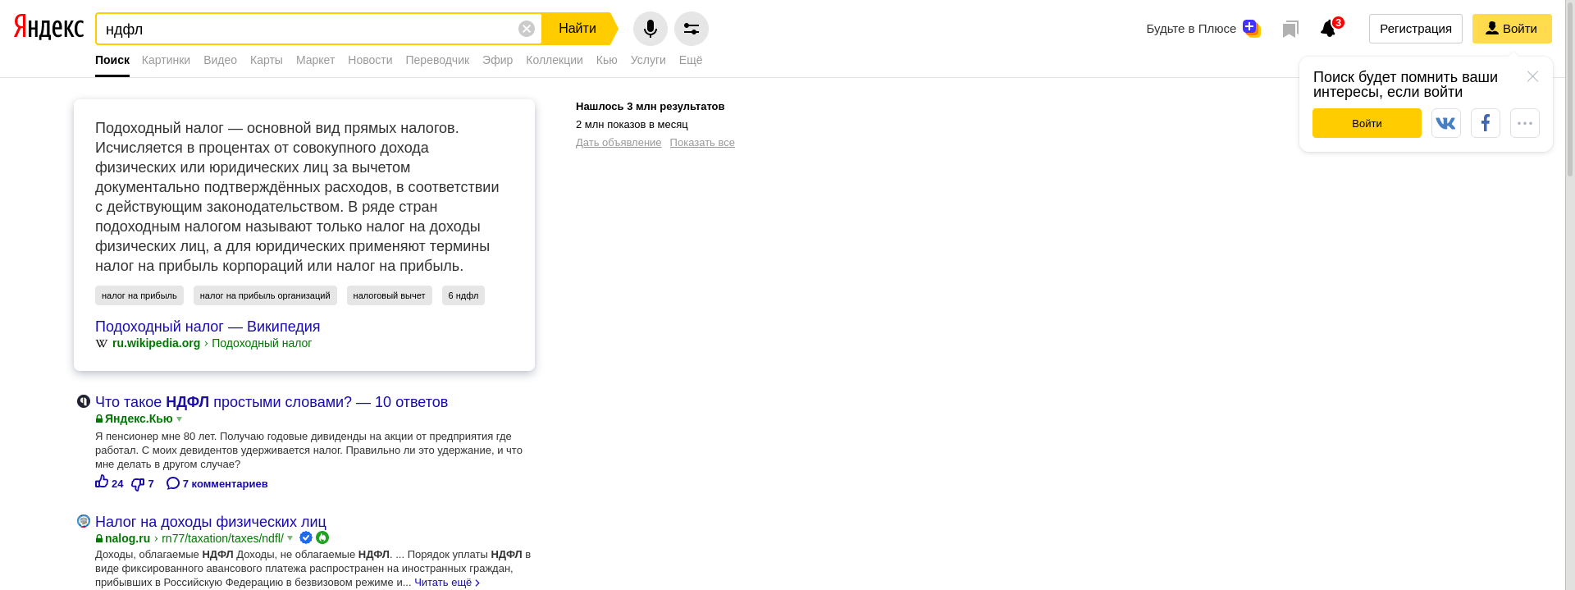Image resolution: width=1575 pixels, height=590 pixels.
Task: Open the Что такое НДФЛ простыми словами result
Action: (272, 402)
